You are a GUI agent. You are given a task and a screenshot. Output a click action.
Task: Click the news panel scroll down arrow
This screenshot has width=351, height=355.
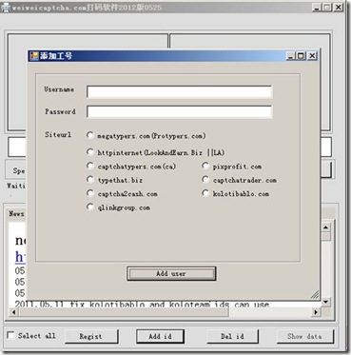(326, 303)
